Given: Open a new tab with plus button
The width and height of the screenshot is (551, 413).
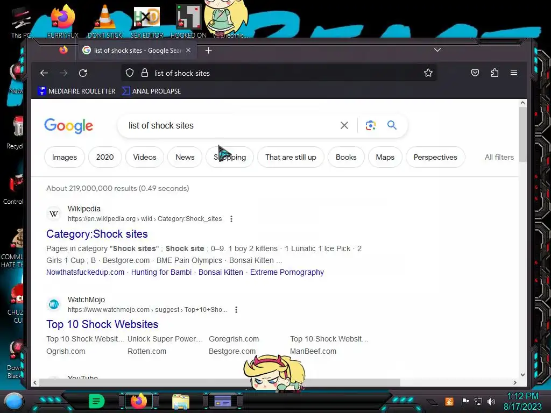Looking at the screenshot, I should (208, 51).
